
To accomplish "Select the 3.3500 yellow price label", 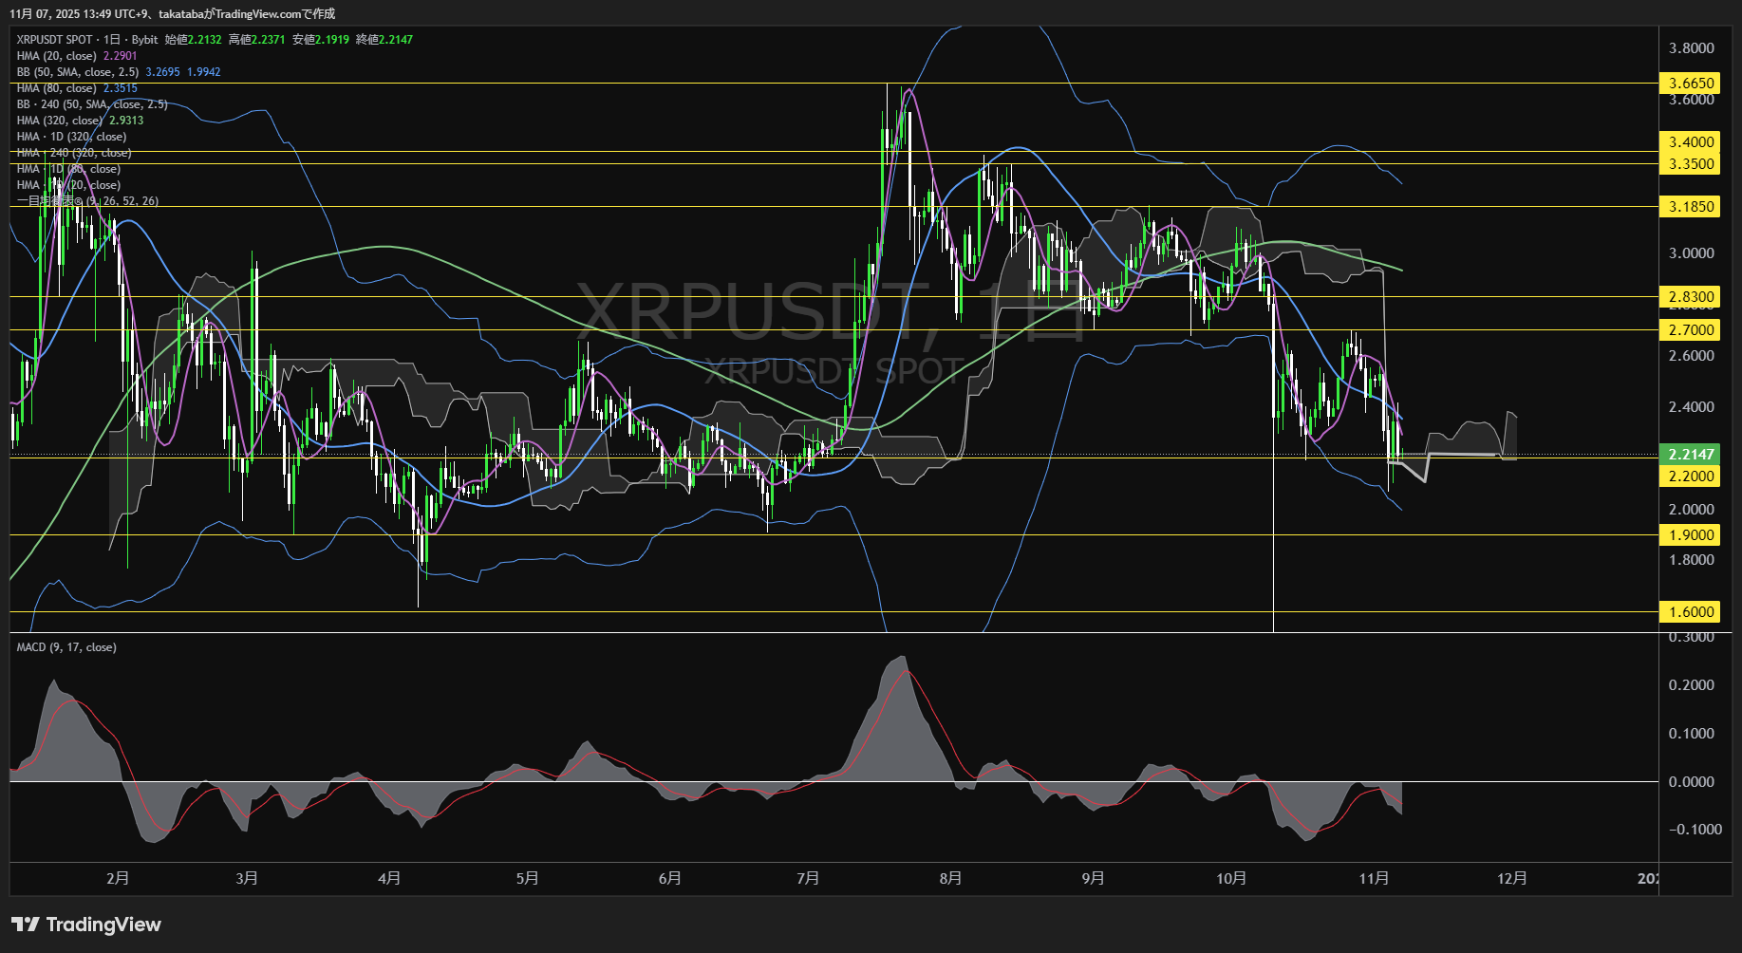I will pyautogui.click(x=1689, y=162).
